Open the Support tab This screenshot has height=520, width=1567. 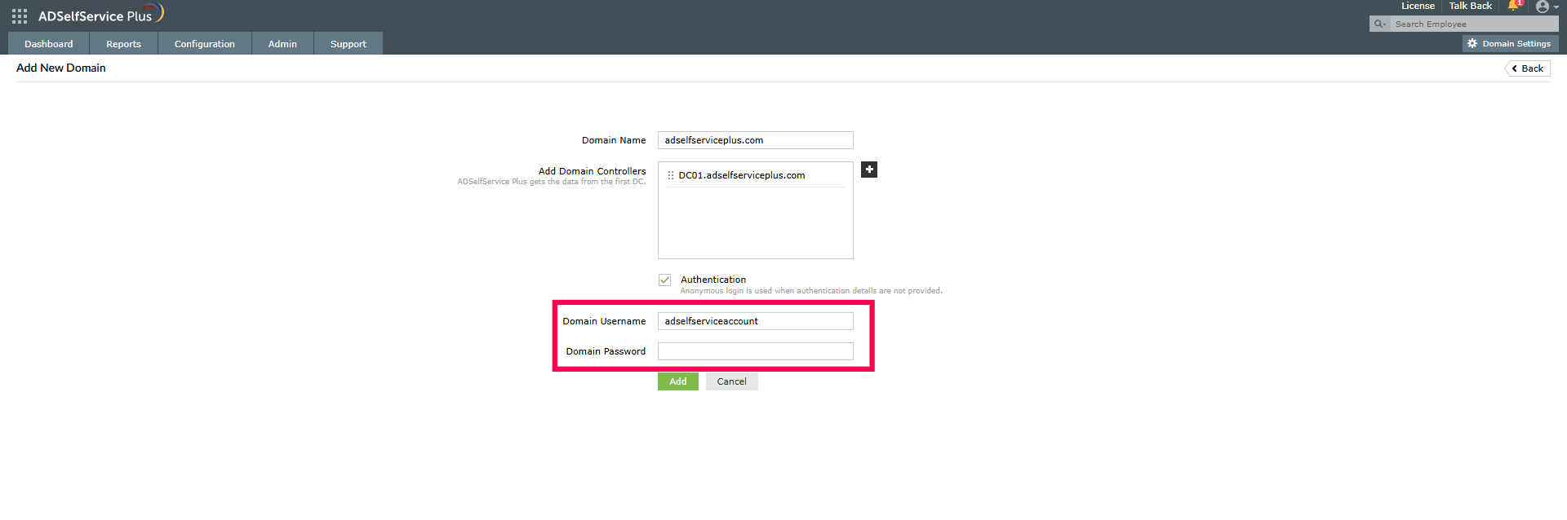[348, 44]
